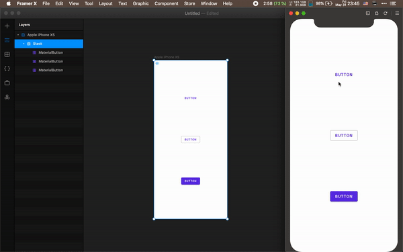
Task: Open the Framer X app menu
Action: click(27, 3)
